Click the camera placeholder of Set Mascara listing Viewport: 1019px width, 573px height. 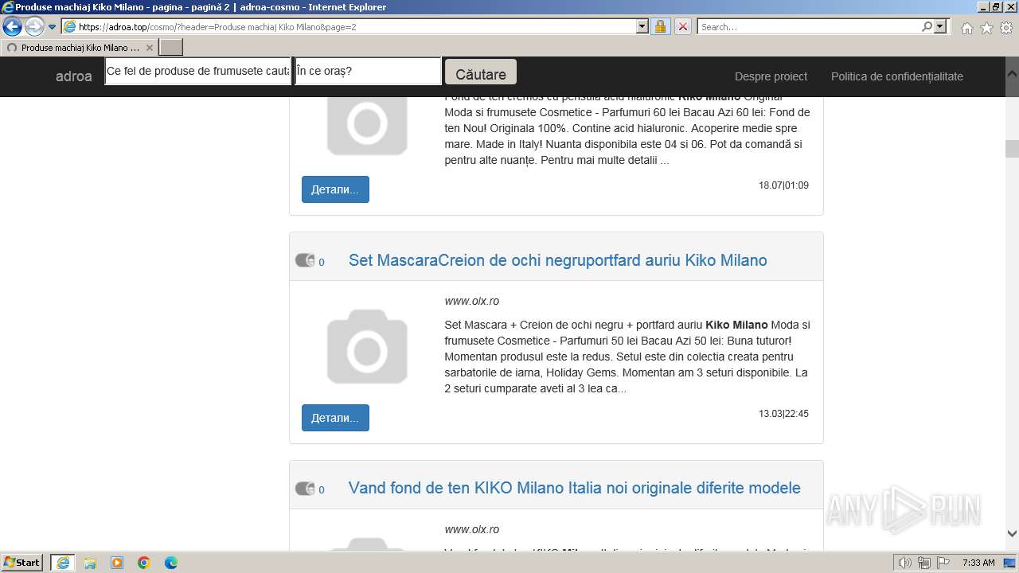click(367, 346)
